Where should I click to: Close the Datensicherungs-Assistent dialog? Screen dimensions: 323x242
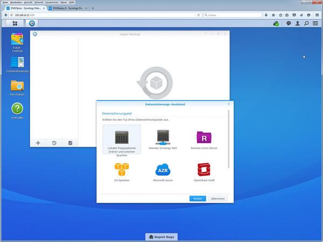(229, 104)
